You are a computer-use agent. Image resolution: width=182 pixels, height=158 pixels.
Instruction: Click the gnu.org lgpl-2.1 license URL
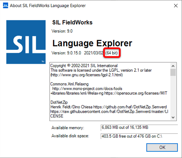pyautogui.click(x=87, y=75)
